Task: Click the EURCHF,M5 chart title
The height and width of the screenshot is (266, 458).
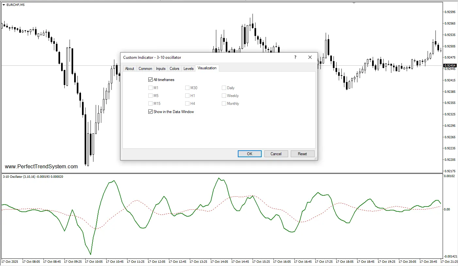Action: [x=15, y=5]
